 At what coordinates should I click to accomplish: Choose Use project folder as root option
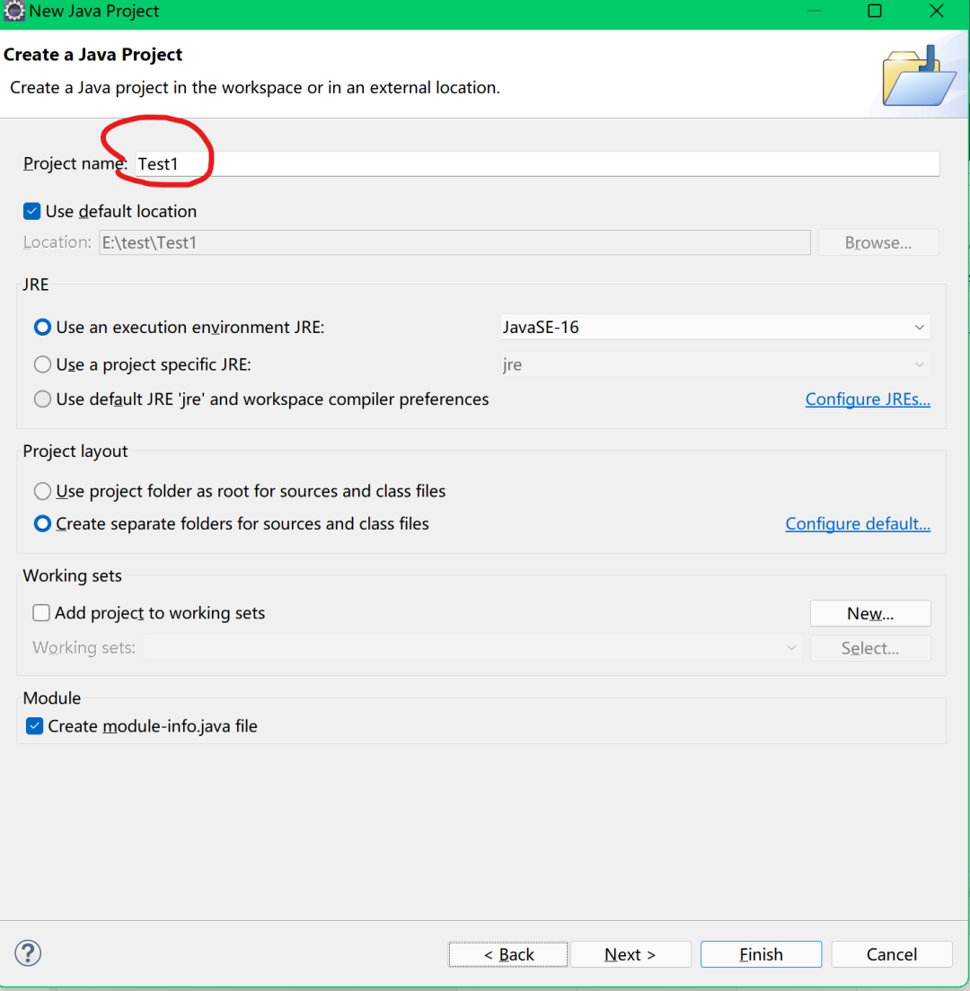pyautogui.click(x=42, y=491)
